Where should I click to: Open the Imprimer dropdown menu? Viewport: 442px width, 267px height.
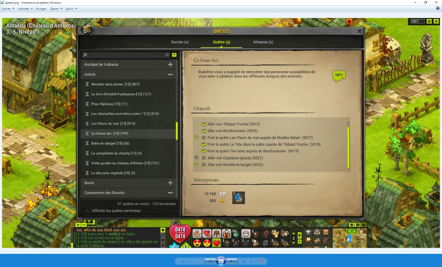click(x=25, y=9)
